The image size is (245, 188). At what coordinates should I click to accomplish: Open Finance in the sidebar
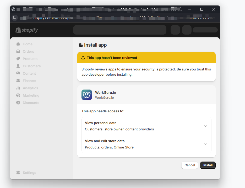pos(29,81)
